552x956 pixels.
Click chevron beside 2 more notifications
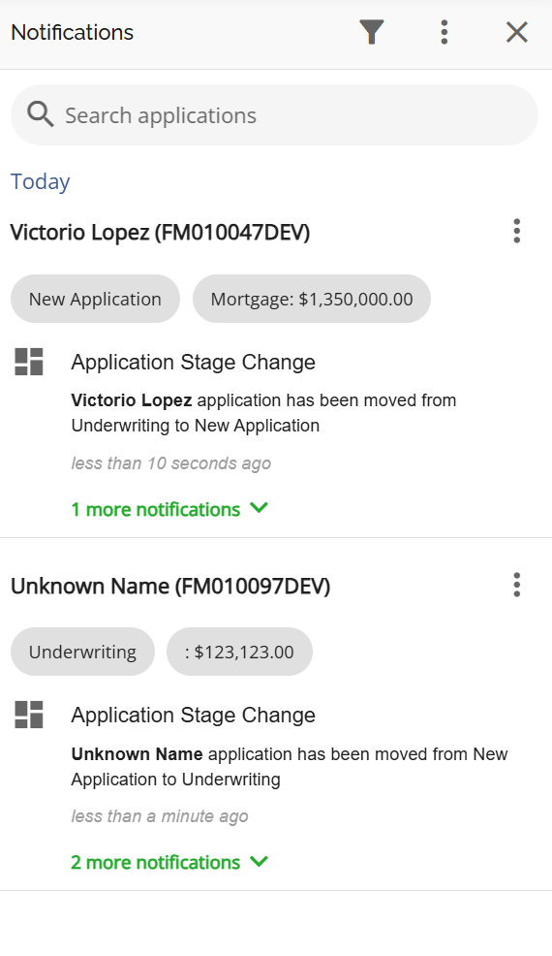click(259, 861)
